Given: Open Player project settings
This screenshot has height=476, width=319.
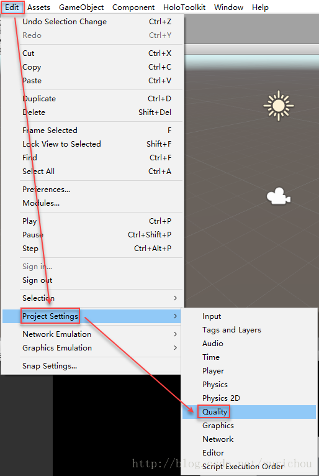Looking at the screenshot, I should [249, 370].
